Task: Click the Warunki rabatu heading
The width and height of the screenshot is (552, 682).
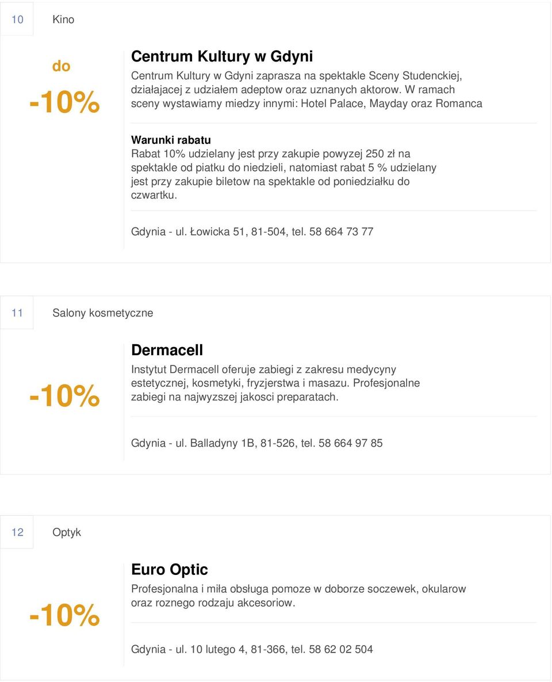Action: (x=171, y=140)
